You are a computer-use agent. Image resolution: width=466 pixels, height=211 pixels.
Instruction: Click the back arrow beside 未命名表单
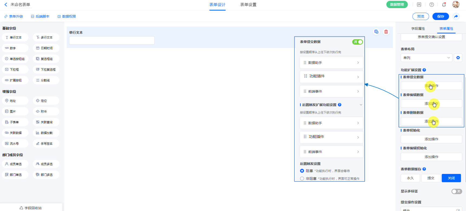(6, 5)
